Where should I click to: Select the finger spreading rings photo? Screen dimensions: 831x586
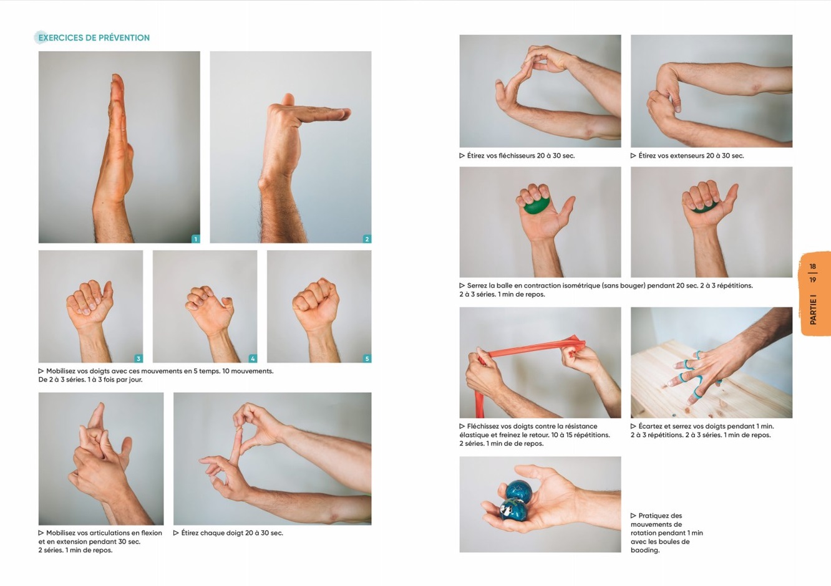tap(711, 362)
